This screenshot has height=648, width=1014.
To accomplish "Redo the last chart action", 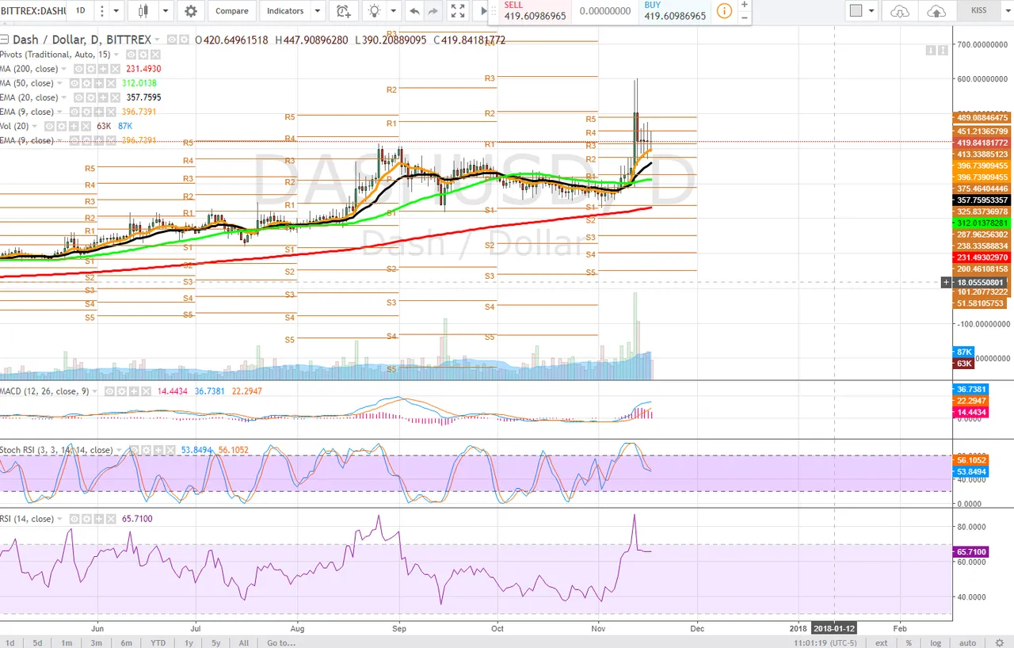I will coord(433,11).
